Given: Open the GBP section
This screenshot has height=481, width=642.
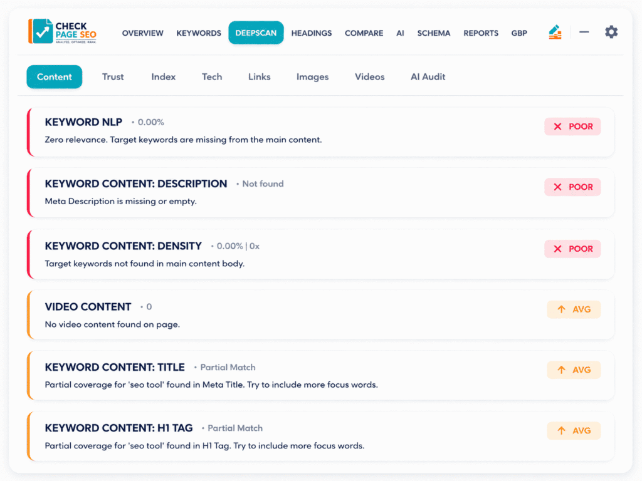Looking at the screenshot, I should (x=518, y=33).
